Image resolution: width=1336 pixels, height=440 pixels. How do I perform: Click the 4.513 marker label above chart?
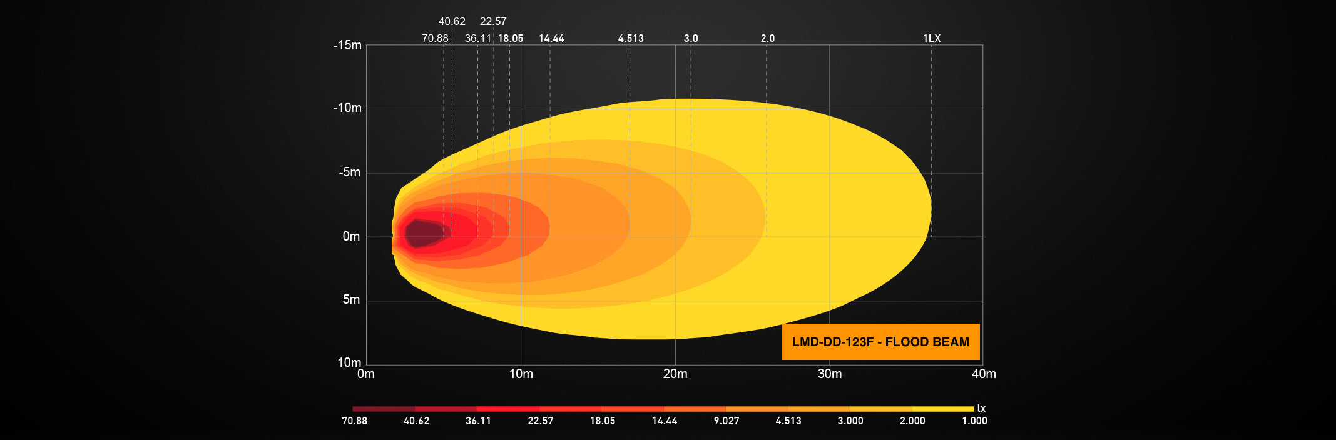pos(630,38)
